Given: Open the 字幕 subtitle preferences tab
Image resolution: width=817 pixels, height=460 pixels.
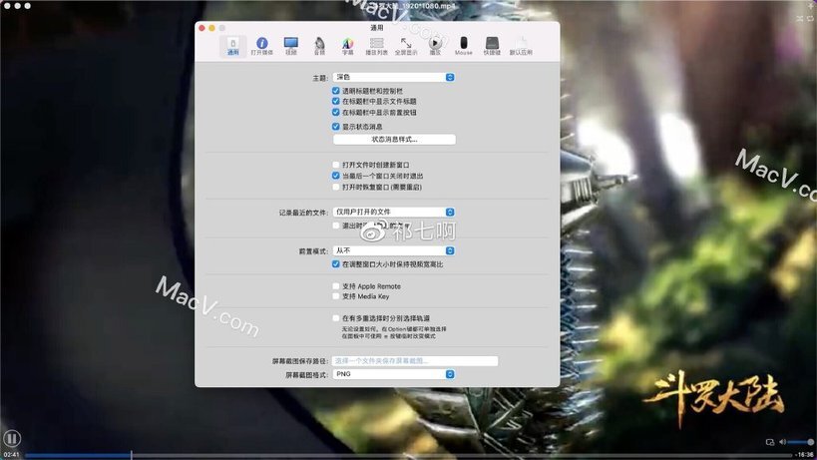Looking at the screenshot, I should (347, 46).
